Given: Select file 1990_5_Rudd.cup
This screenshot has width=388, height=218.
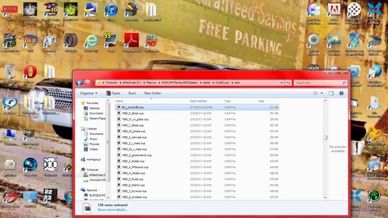Looking at the screenshot, I should [x=132, y=179].
